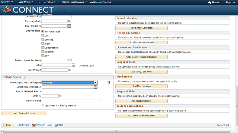Screen dimensions: 238x133
Task: Open the Favorites menu
Action: point(7,2)
